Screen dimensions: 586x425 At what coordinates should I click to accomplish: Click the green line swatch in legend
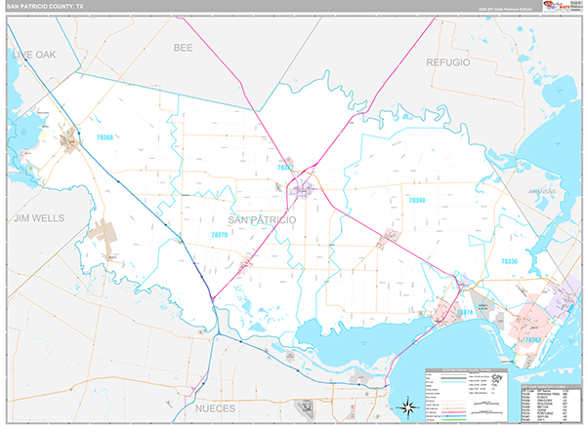pos(454,420)
